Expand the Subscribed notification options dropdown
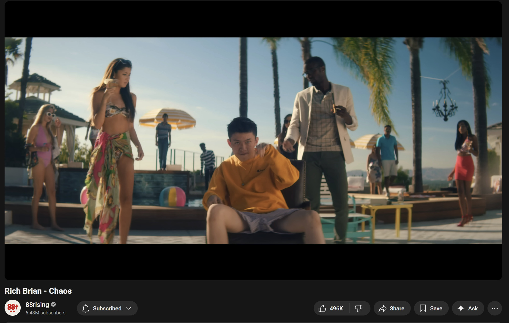Image resolution: width=509 pixels, height=323 pixels. tap(107, 308)
